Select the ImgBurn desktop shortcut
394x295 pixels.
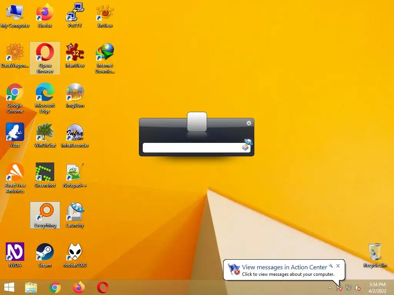pyautogui.click(x=75, y=96)
